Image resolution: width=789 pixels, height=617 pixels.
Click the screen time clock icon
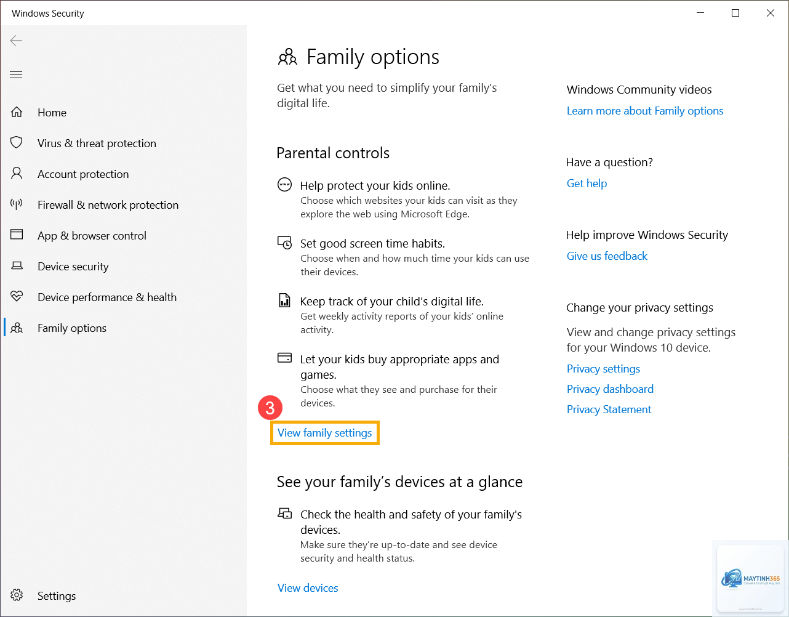coord(284,243)
